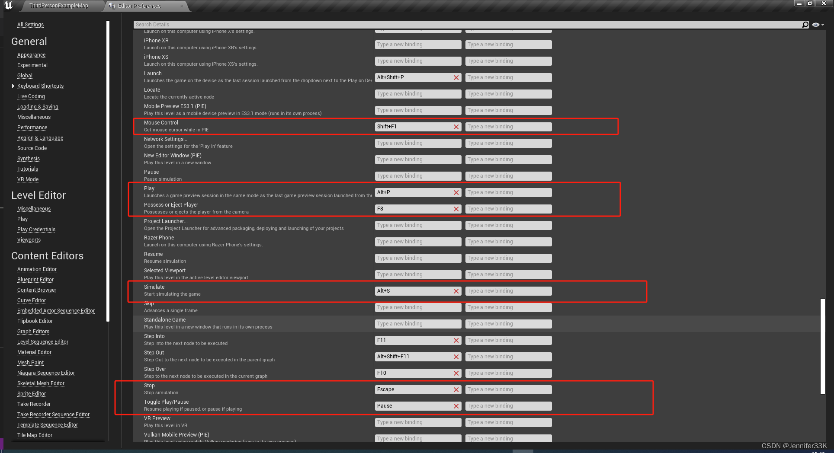Switch to the ThirdPersonExampleMap tab
The image size is (834, 453).
click(x=58, y=6)
